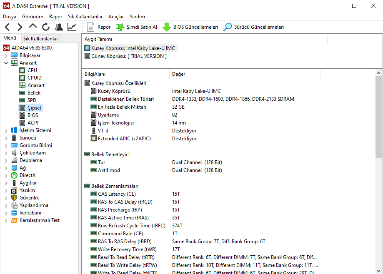Open BIOS Güncellemeleri with green arrow
The width and height of the screenshot is (383, 274).
pyautogui.click(x=190, y=27)
